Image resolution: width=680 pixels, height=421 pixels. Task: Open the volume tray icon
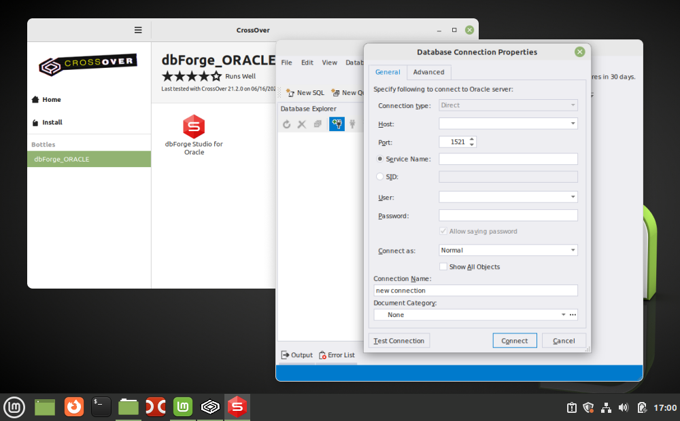coord(623,407)
